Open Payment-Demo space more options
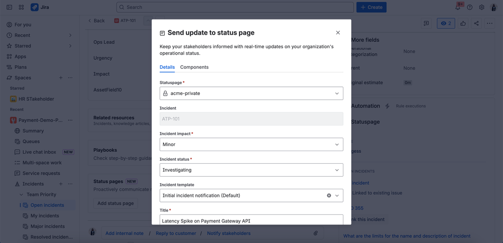Image resolution: width=503 pixels, height=243 pixels. click(x=70, y=120)
